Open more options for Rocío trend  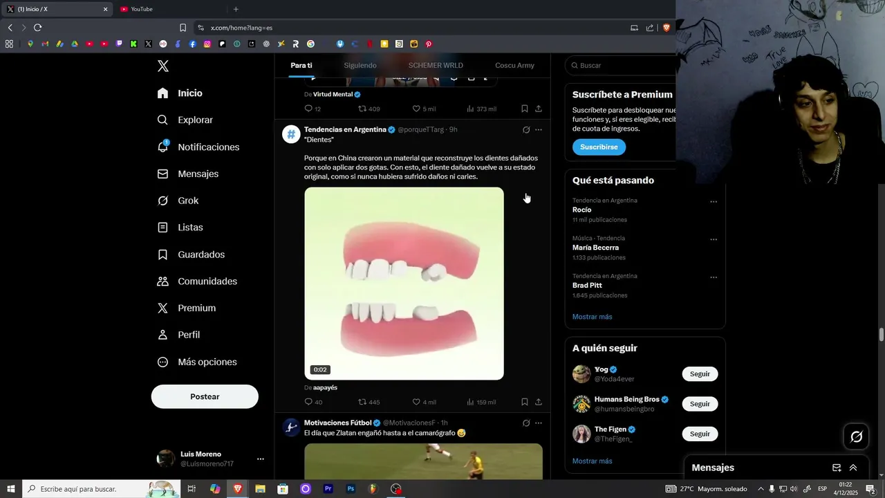714,202
